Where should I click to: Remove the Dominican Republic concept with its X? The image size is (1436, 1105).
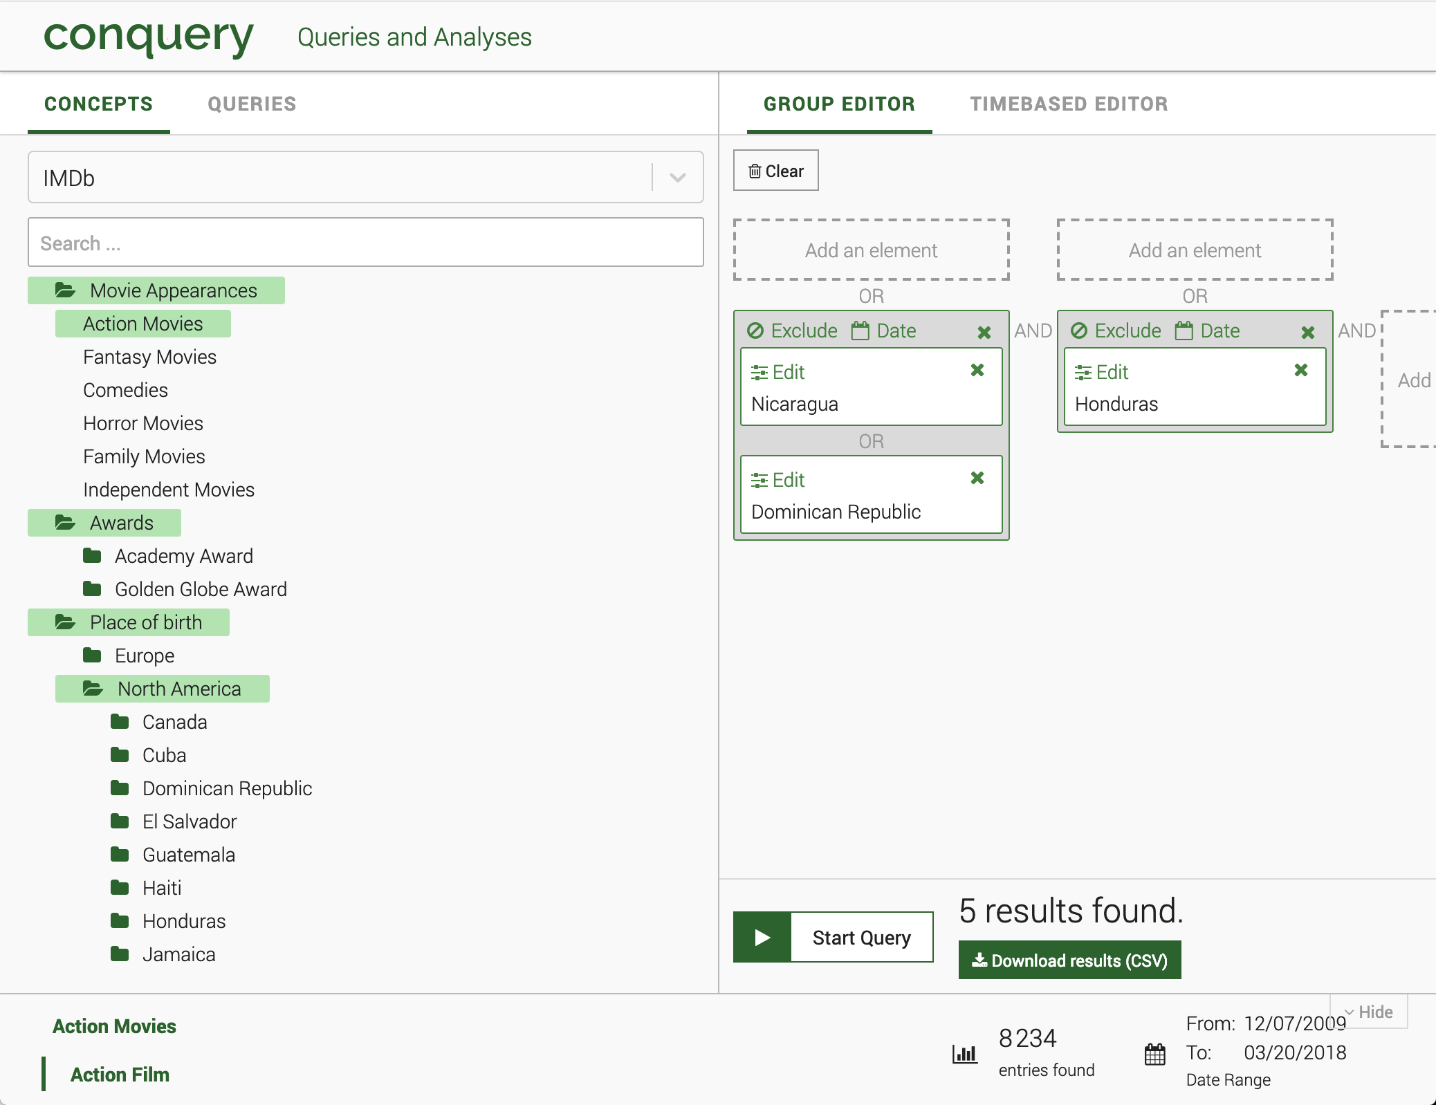[977, 479]
